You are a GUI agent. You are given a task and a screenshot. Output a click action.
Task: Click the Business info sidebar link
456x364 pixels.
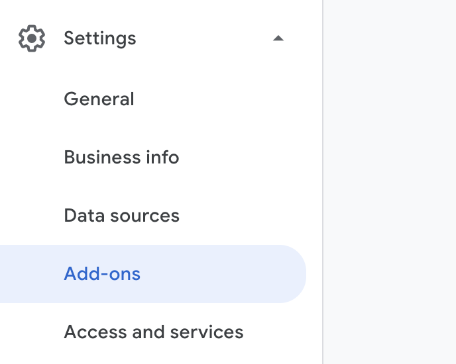point(121,158)
